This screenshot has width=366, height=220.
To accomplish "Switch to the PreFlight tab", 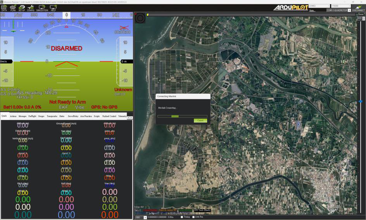I will click(32, 116).
